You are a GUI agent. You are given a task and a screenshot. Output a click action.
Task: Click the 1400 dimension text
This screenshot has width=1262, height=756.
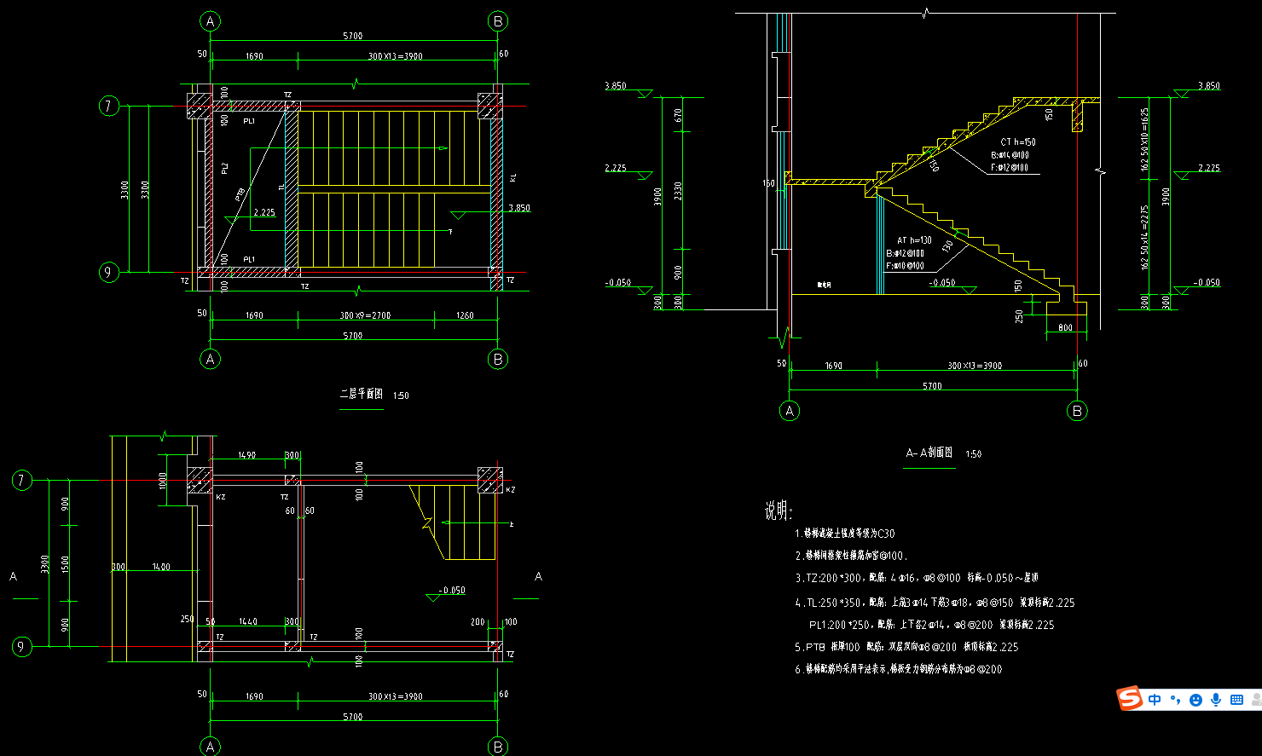[x=160, y=566]
